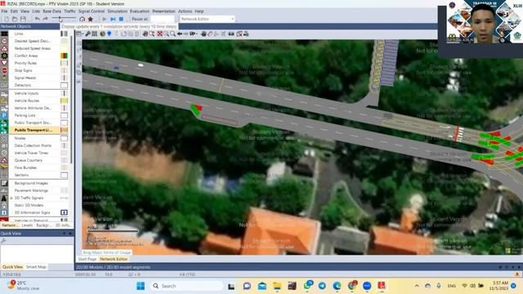Select the 3D Information Signs sidebar icon
The width and height of the screenshot is (523, 294).
click(x=4, y=212)
